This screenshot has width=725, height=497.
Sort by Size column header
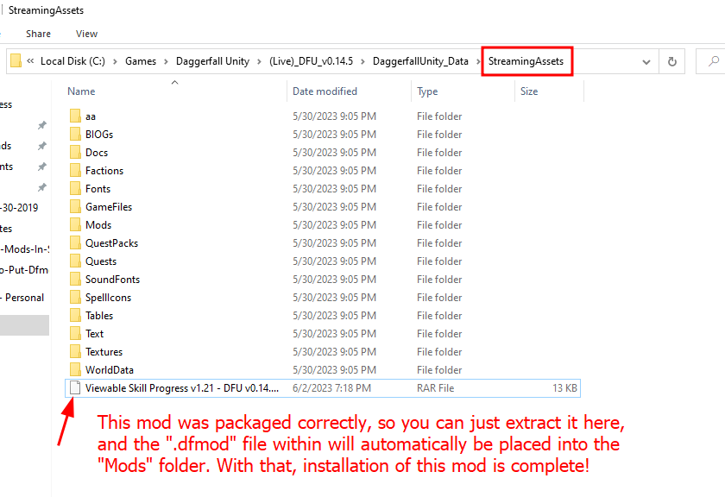pos(529,91)
